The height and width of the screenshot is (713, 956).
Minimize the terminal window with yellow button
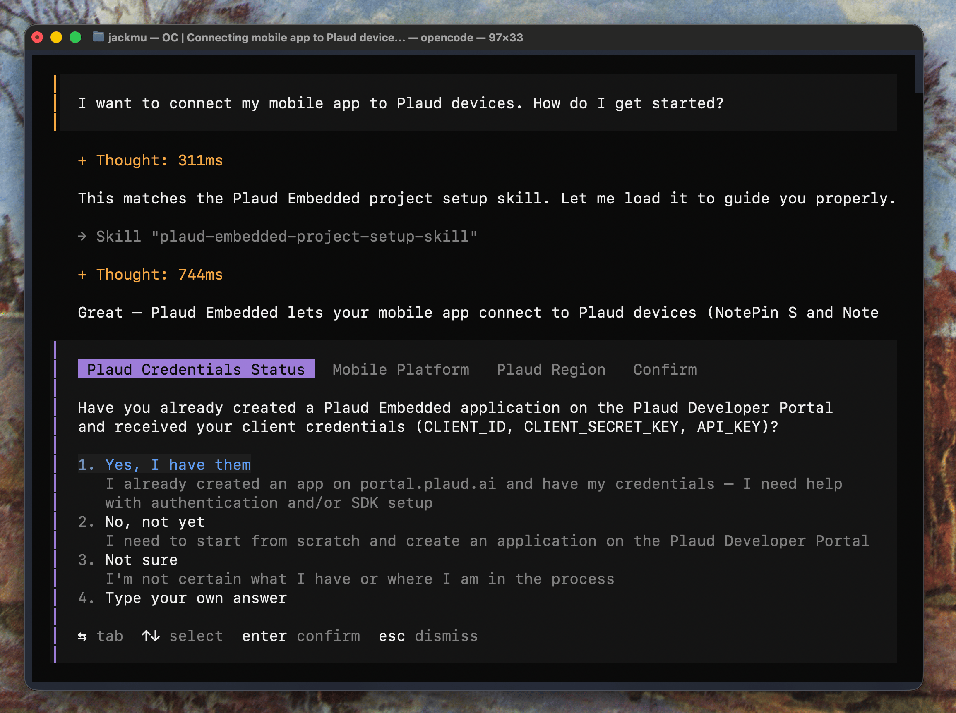(57, 38)
